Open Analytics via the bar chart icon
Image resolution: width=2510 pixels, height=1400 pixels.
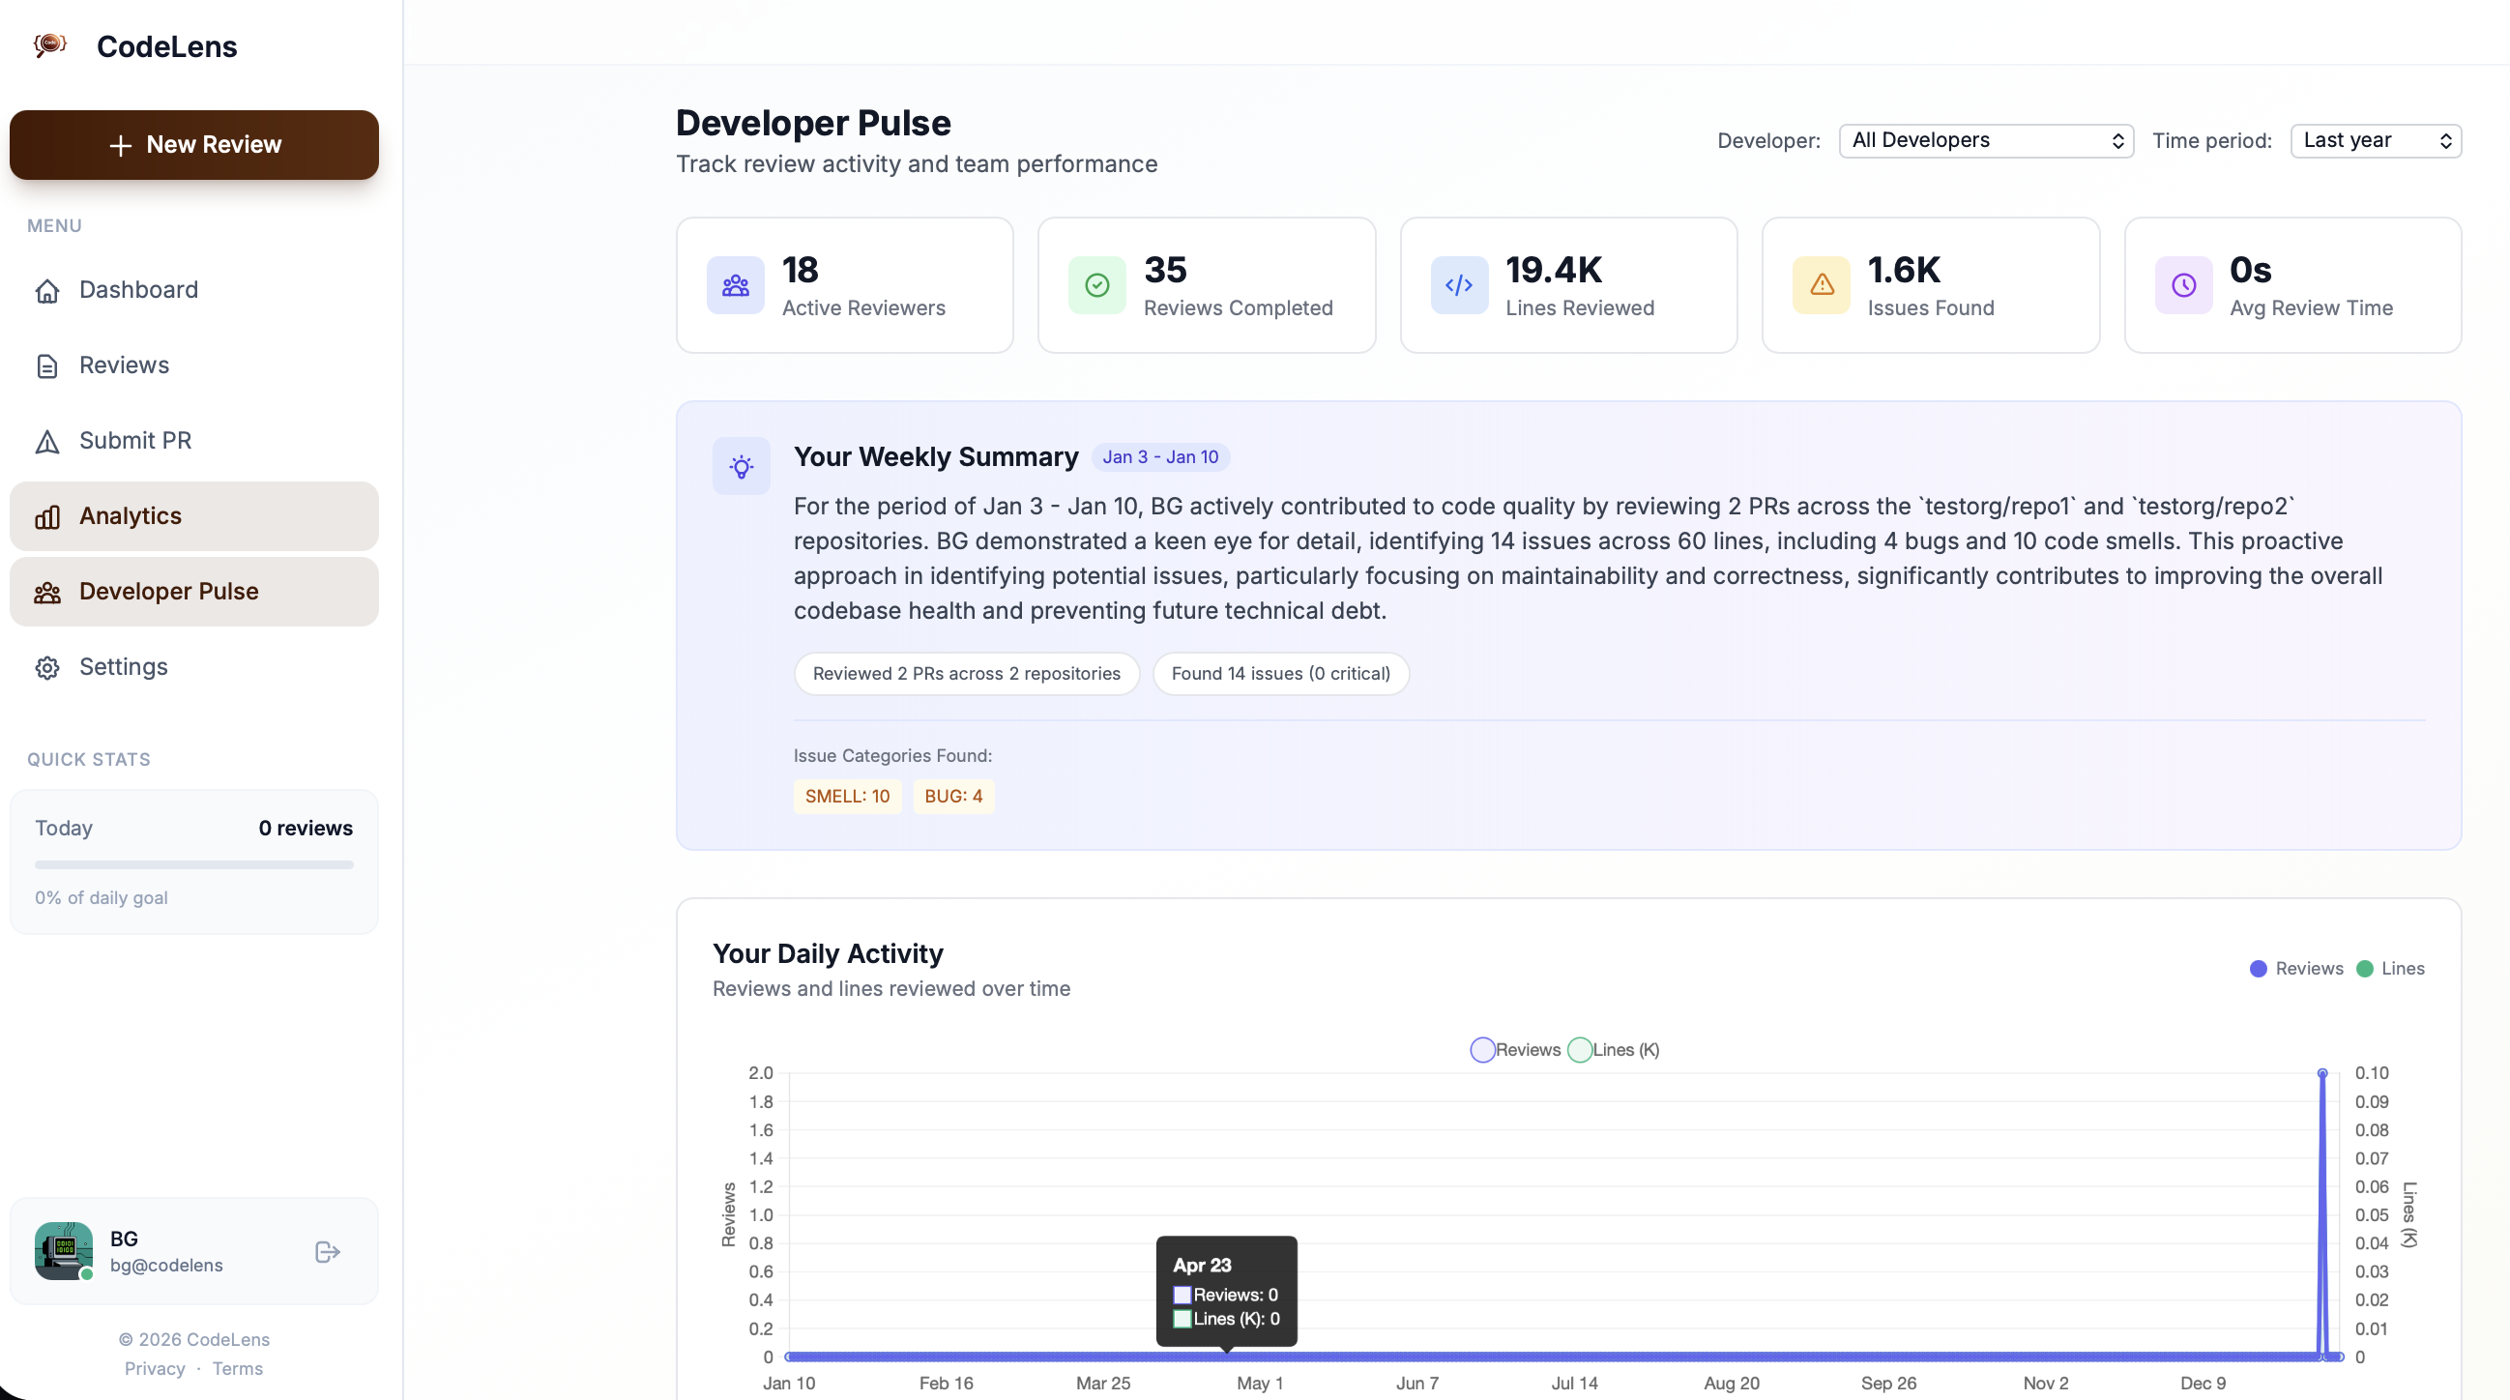click(46, 516)
